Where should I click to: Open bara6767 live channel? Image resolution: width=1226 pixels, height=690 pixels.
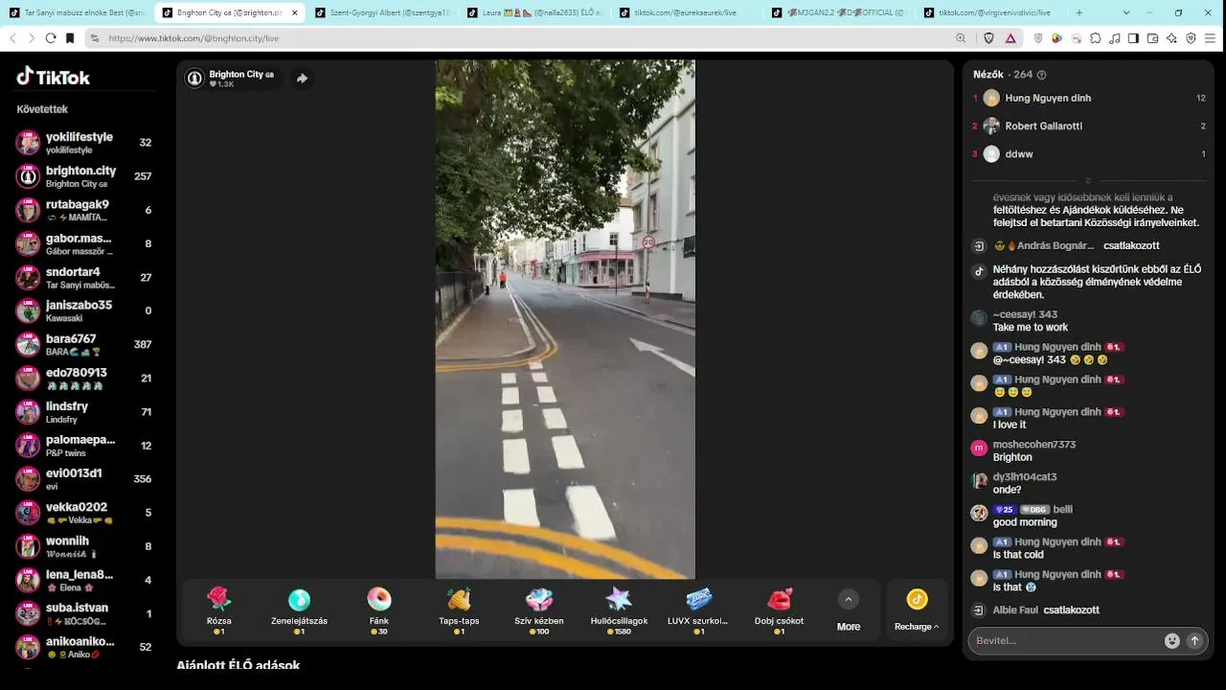[85, 344]
